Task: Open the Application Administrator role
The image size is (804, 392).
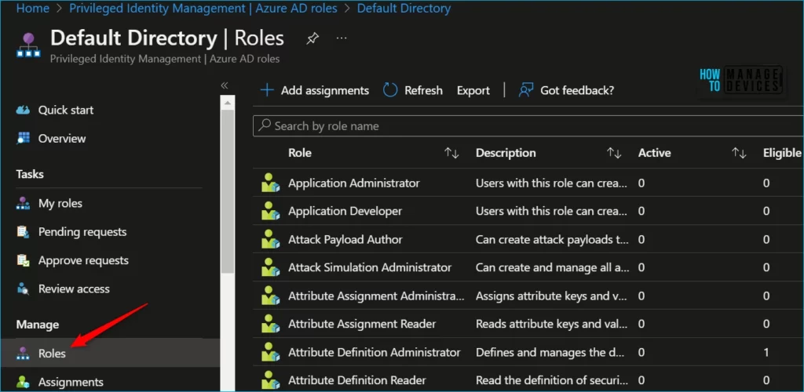Action: pos(353,183)
